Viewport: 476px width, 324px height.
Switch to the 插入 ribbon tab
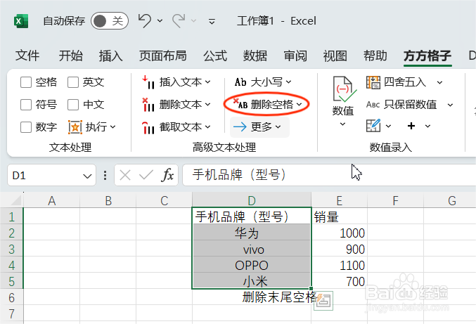(x=110, y=56)
